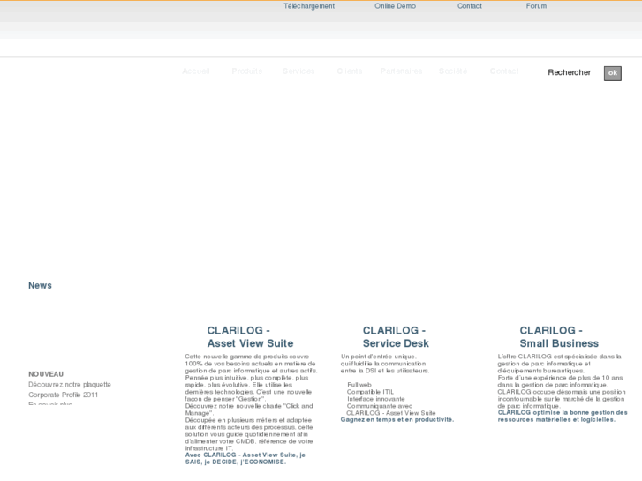
Task: Open the CLARILOG - Asset View Suite heading
Action: [250, 337]
